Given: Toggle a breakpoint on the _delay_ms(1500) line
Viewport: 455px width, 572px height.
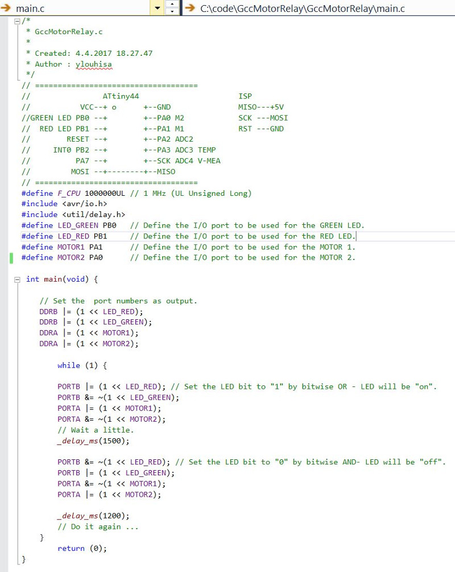Looking at the screenshot, I should click(6, 441).
